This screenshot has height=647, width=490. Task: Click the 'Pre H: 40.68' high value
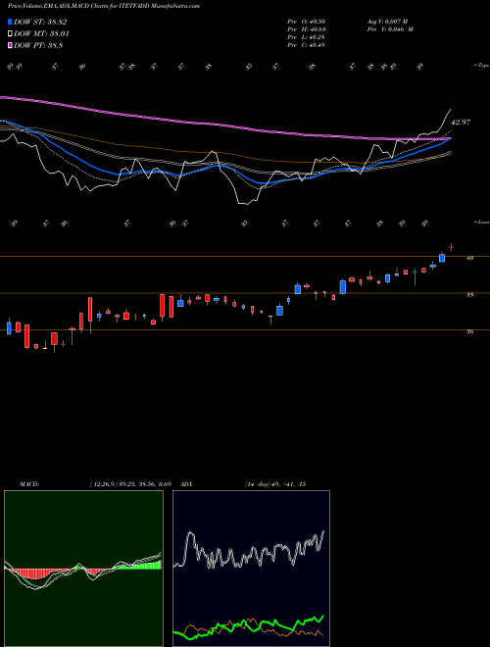[x=307, y=29]
